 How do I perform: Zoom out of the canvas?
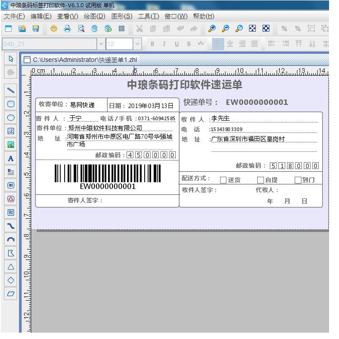tap(226, 28)
